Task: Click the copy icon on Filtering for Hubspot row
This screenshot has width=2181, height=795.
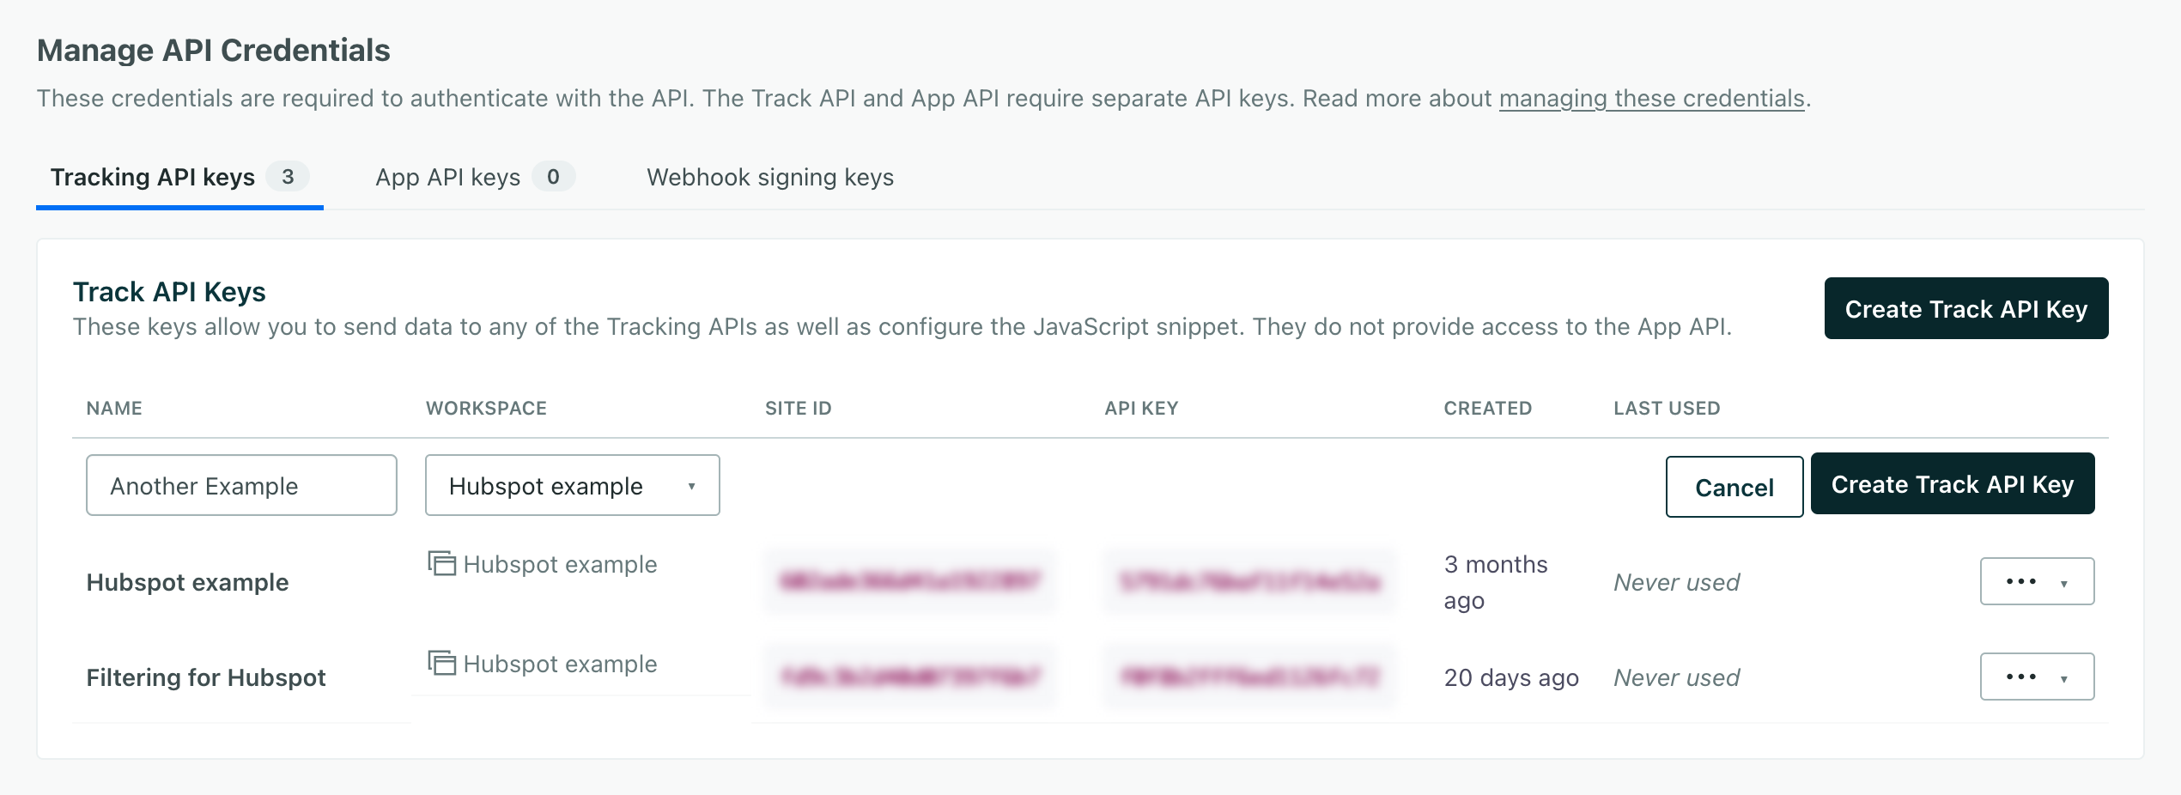Action: click(x=441, y=664)
